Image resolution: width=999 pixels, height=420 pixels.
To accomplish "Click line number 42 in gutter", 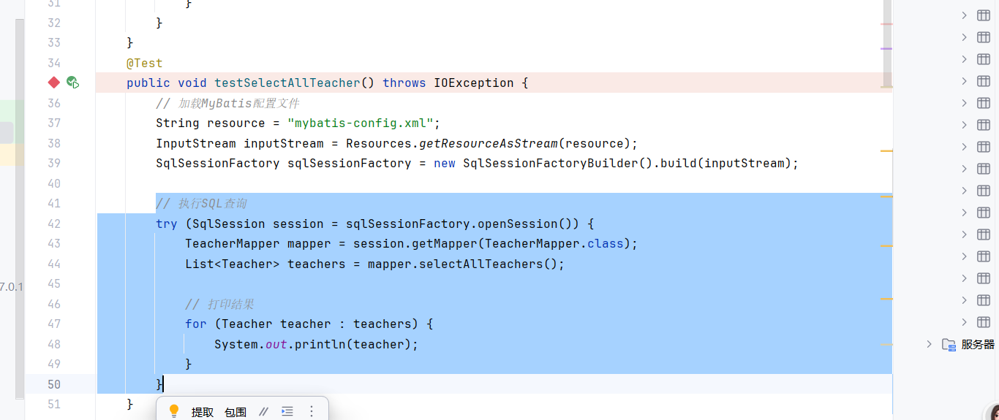I will pyautogui.click(x=53, y=224).
